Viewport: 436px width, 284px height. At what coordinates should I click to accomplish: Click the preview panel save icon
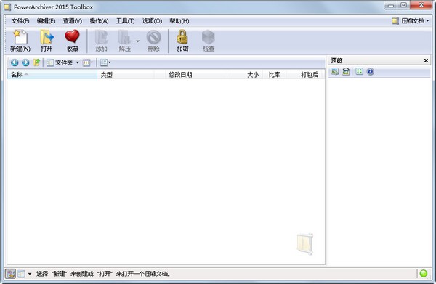346,72
